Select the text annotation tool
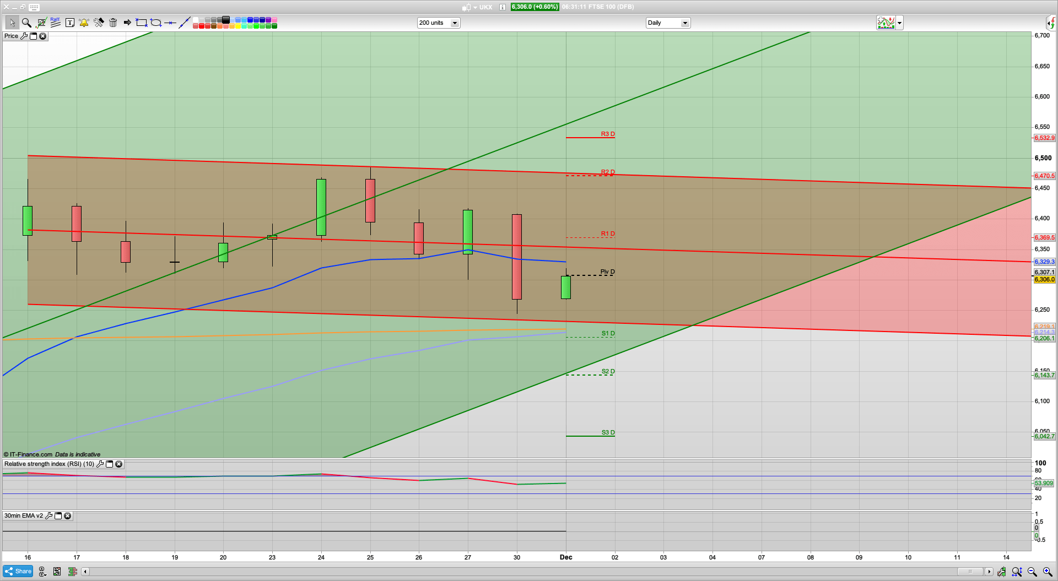Image resolution: width=1058 pixels, height=581 pixels. (70, 23)
